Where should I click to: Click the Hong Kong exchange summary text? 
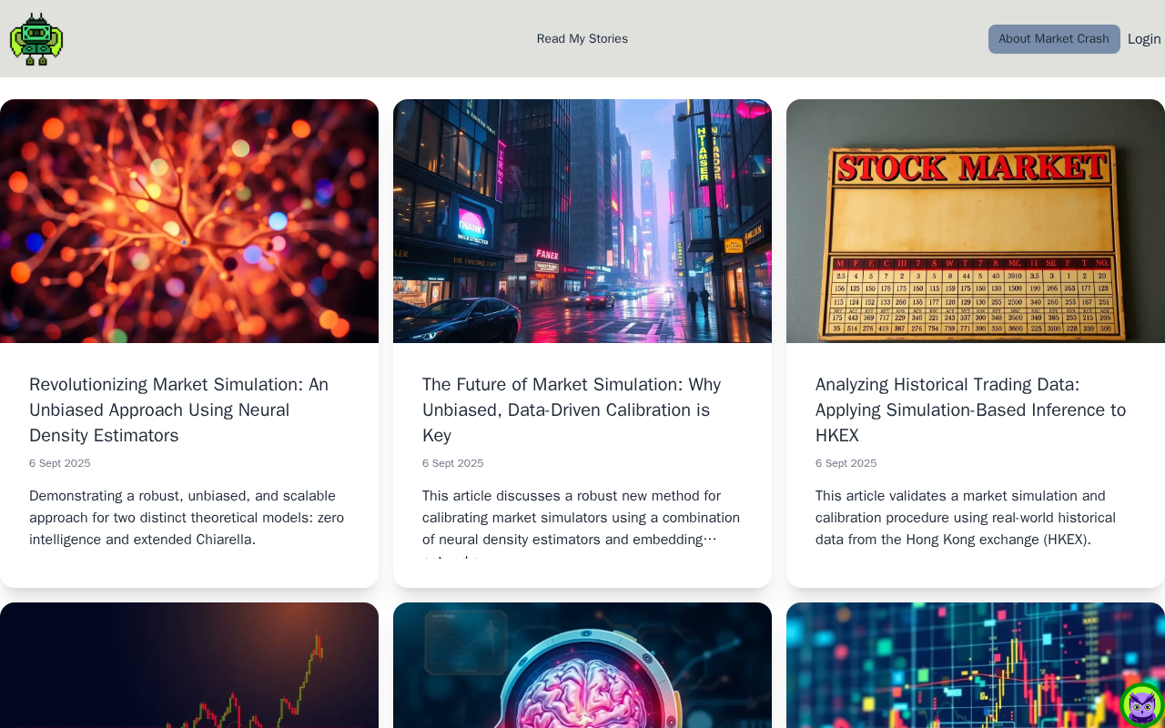tap(966, 518)
